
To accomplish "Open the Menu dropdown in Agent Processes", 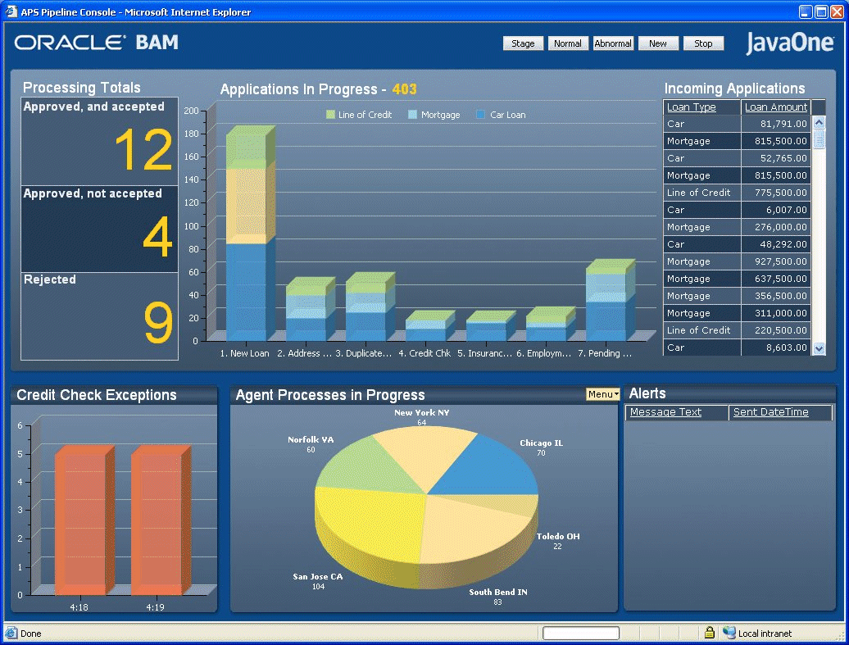I will pos(602,394).
